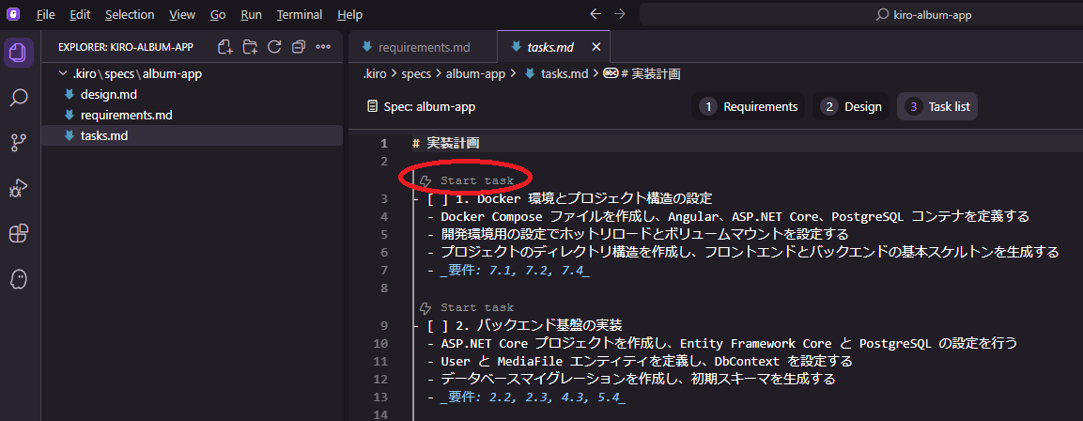
Task: Go to the Design spec step
Action: [852, 106]
